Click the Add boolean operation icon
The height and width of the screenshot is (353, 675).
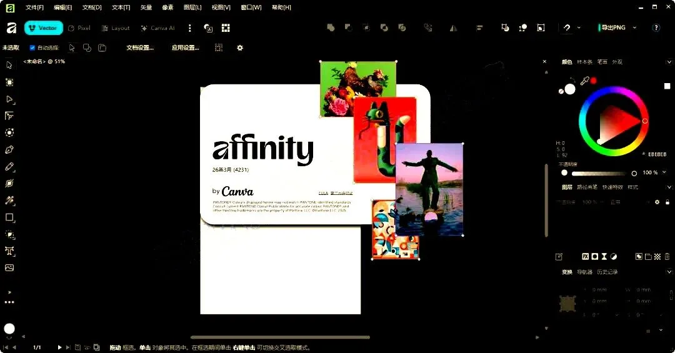coord(331,27)
